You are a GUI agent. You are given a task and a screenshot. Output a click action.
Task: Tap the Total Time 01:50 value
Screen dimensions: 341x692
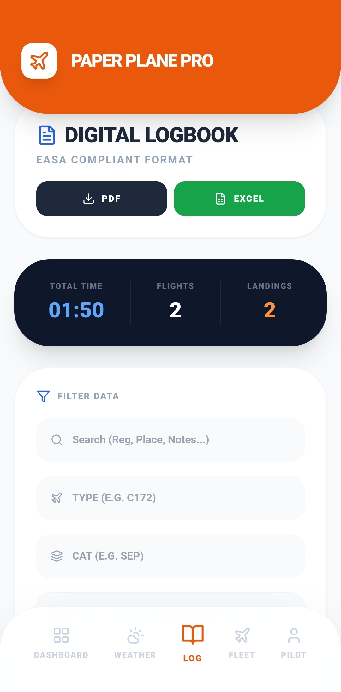coord(76,310)
